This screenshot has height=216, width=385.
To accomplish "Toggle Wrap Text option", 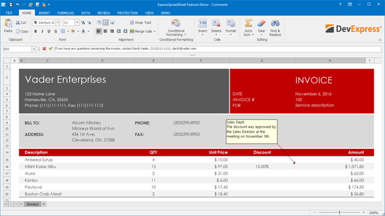I will (140, 23).
